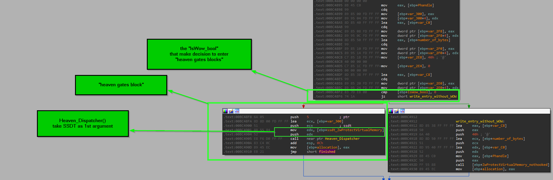Click the highlighted 'finished' jump label
This screenshot has width=553, height=180.
coord(327,152)
